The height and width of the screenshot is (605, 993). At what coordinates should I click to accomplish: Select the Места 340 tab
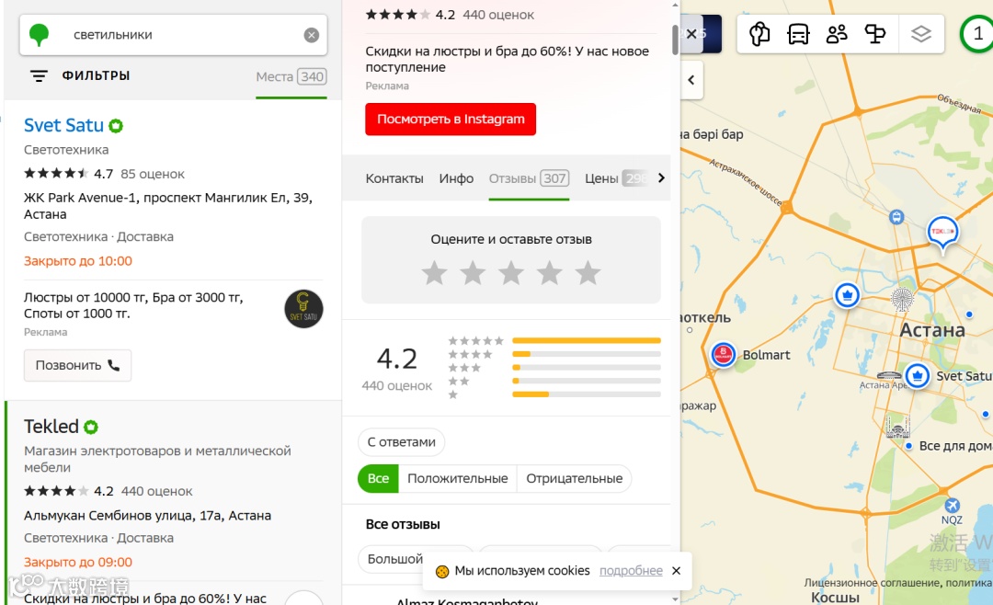pyautogui.click(x=291, y=76)
